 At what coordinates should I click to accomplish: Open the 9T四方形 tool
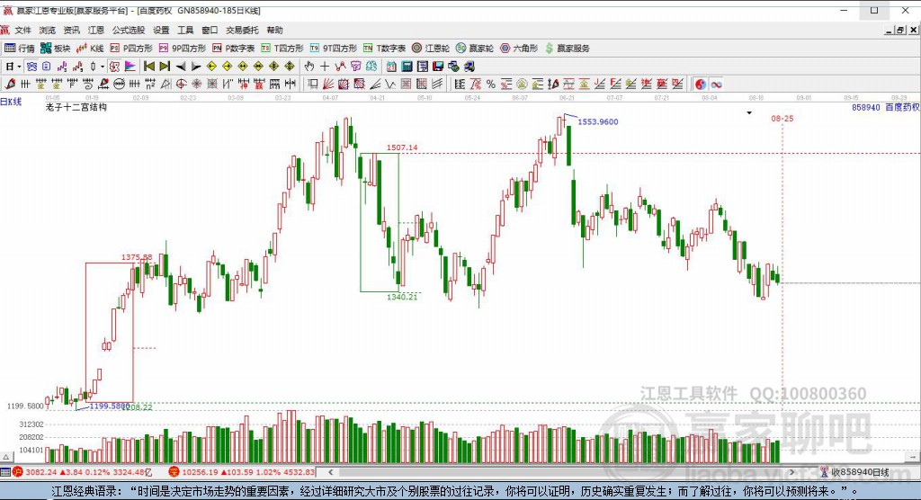[334, 49]
